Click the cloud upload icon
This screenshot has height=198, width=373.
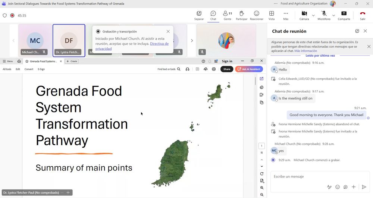click(x=206, y=69)
